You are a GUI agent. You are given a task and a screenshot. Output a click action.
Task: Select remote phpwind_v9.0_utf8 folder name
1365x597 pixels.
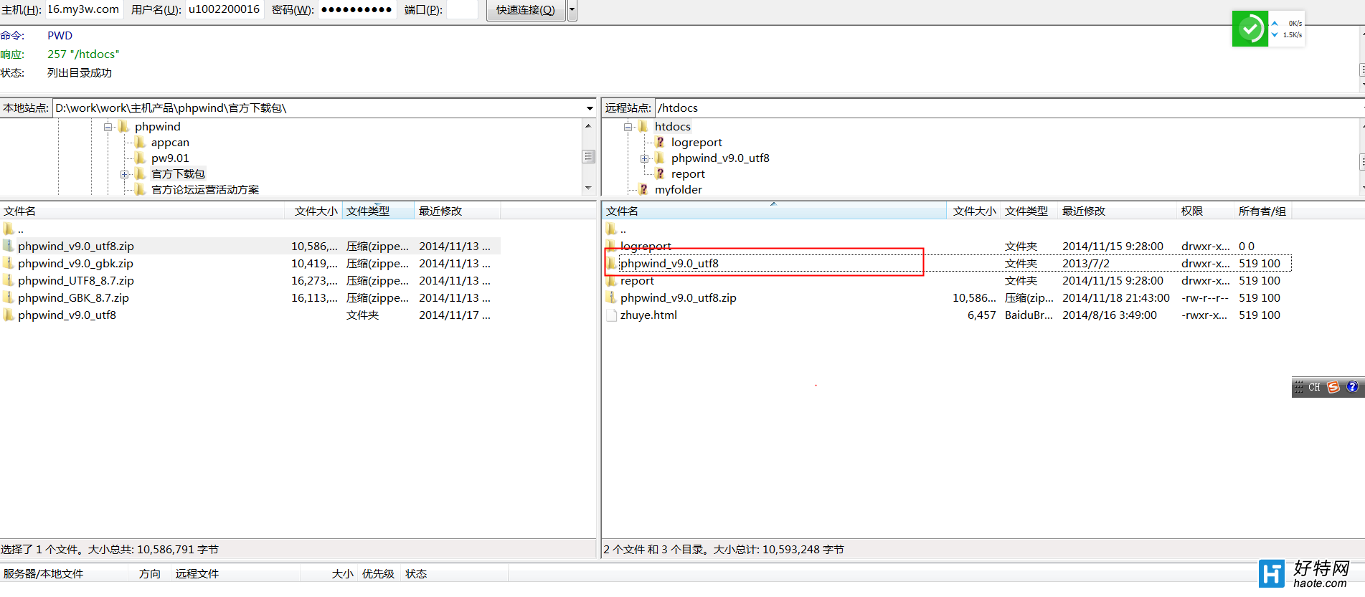point(669,263)
